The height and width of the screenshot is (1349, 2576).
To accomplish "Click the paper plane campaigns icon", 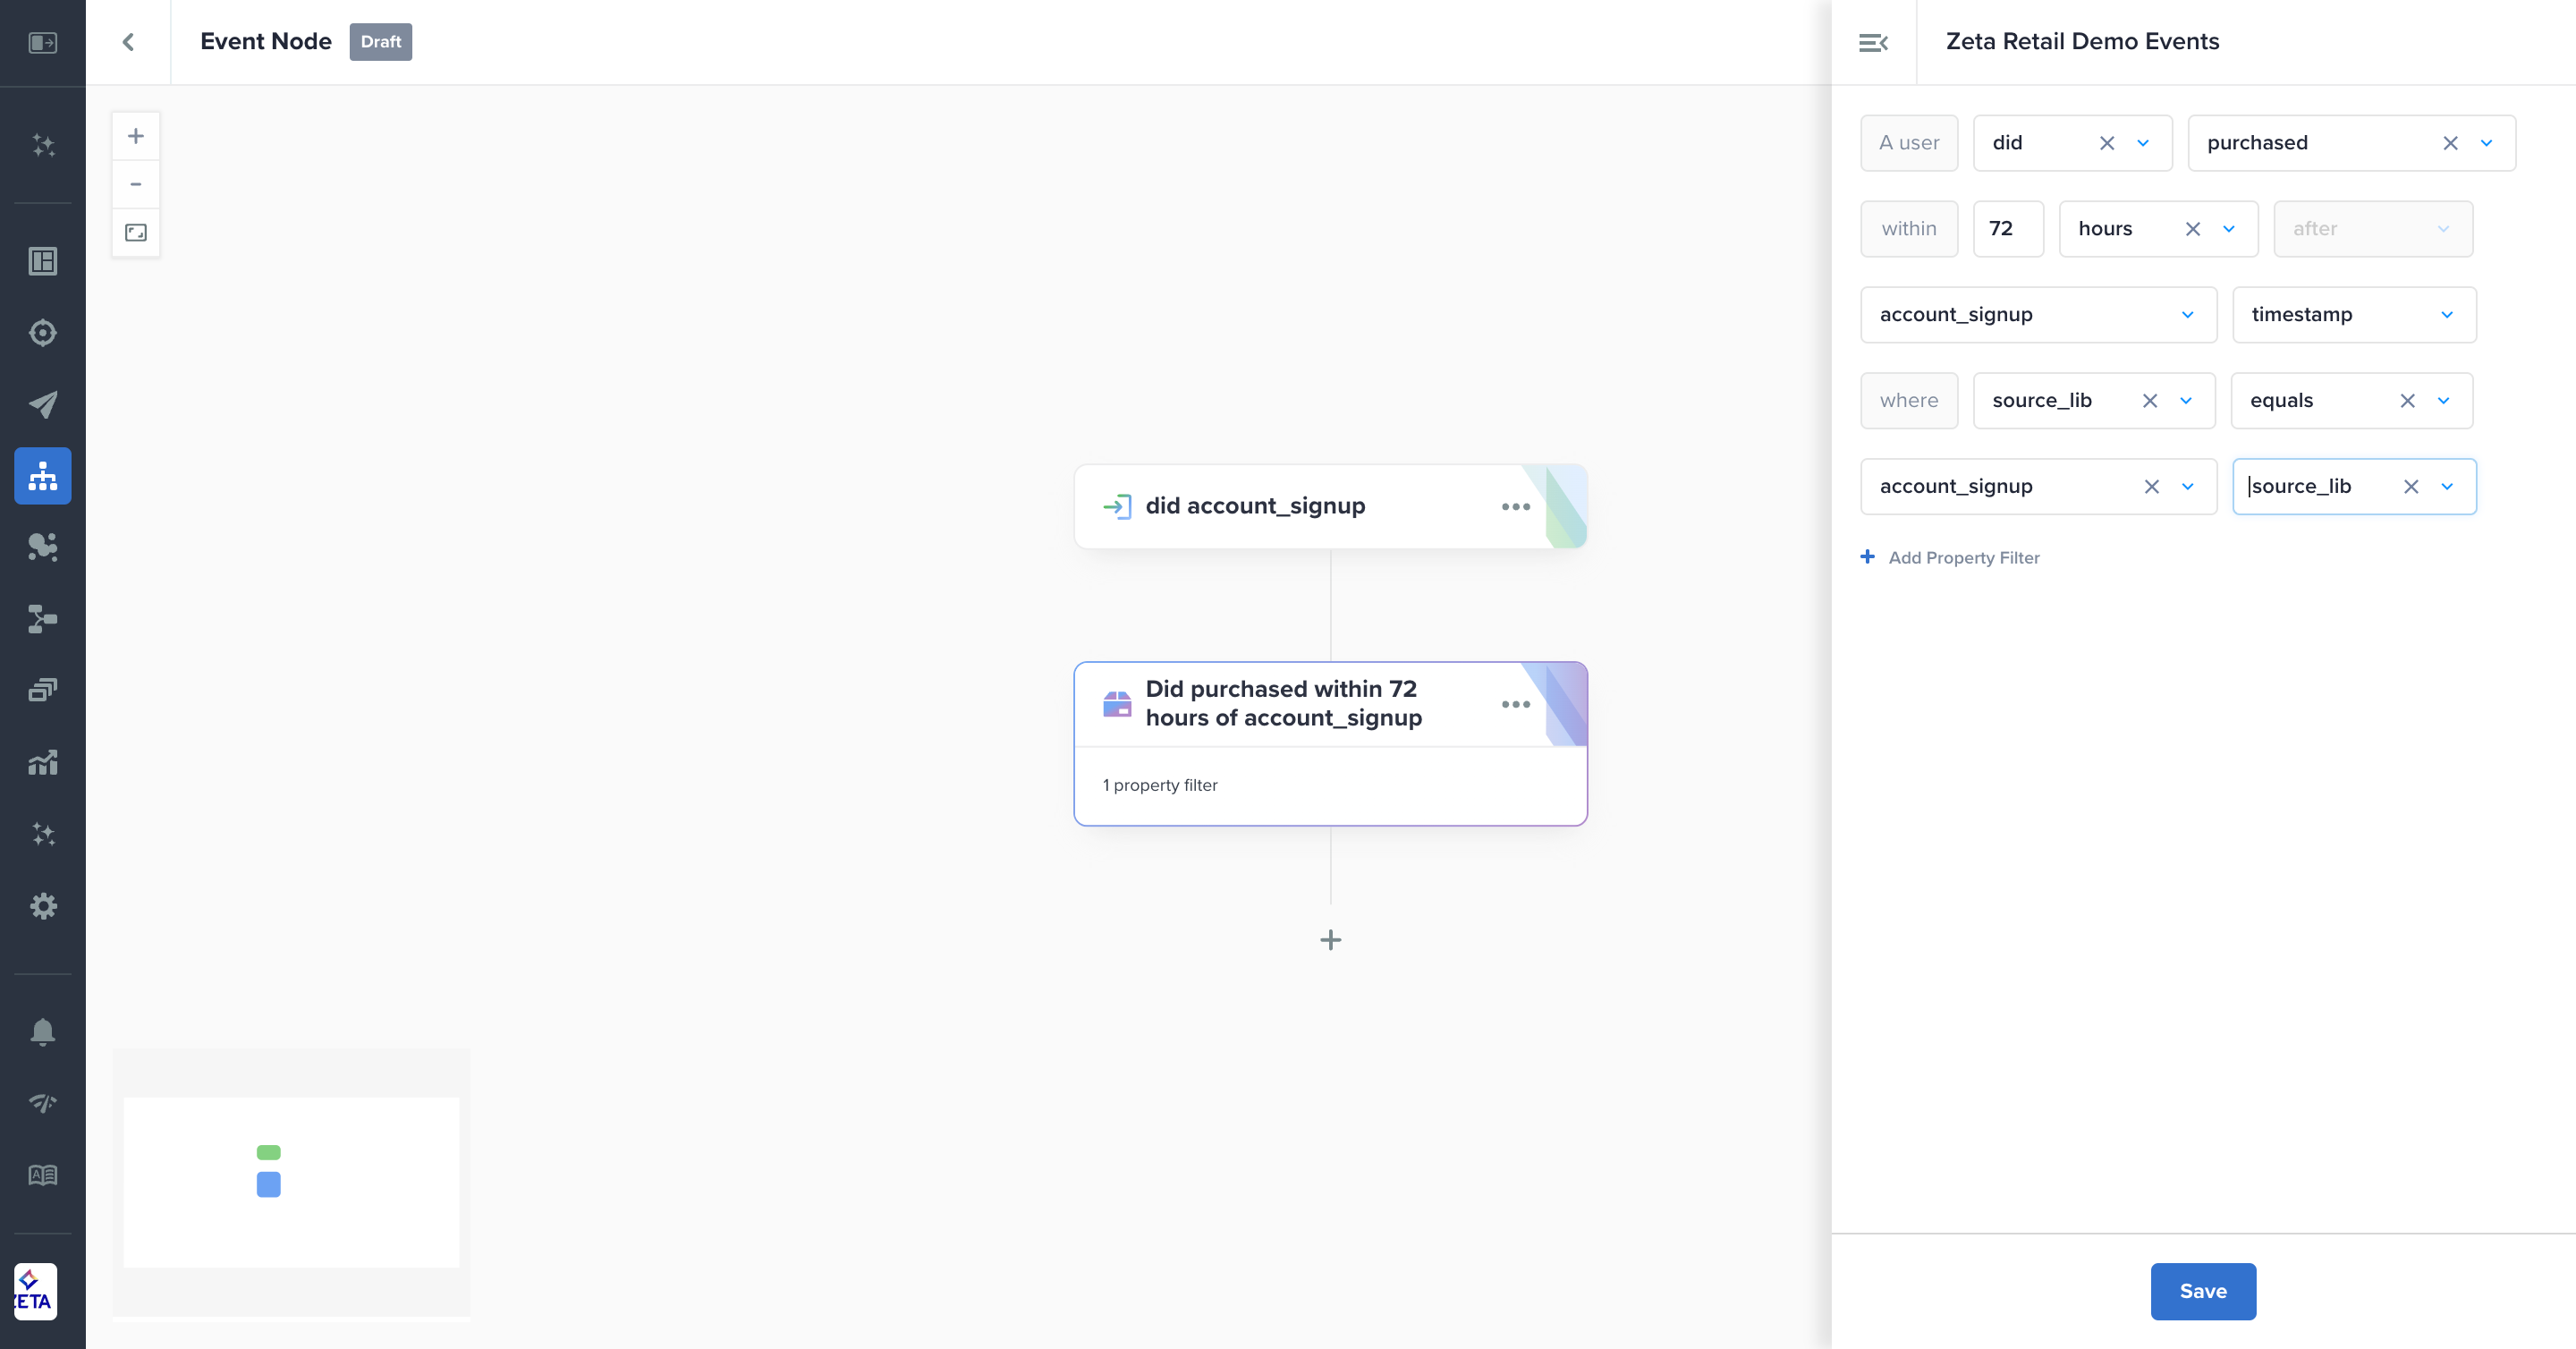I will point(43,404).
